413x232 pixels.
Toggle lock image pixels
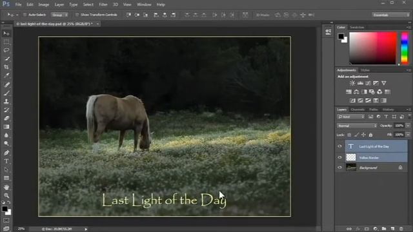pyautogui.click(x=356, y=135)
